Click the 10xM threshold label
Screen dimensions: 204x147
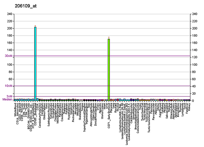(8, 86)
